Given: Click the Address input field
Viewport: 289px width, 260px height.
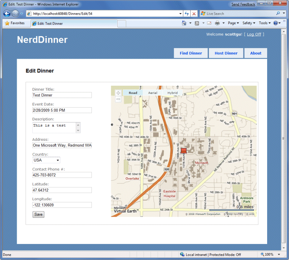Looking at the screenshot, I should pyautogui.click(x=62, y=145).
